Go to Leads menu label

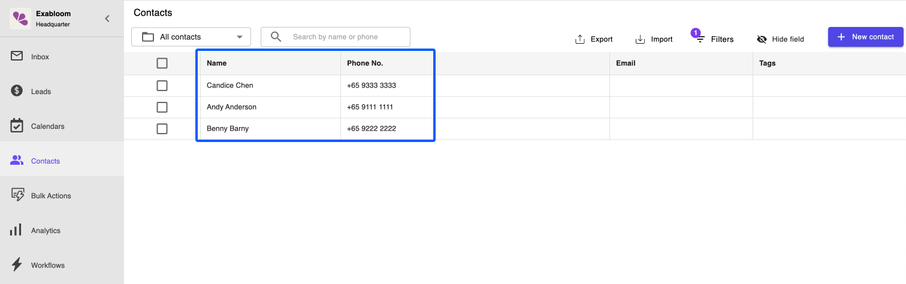[41, 92]
